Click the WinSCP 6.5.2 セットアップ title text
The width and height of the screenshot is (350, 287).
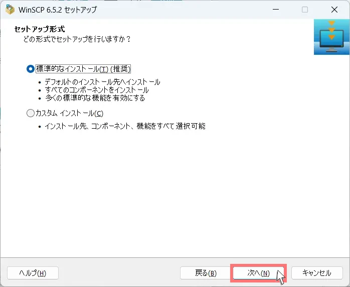[x=58, y=10]
